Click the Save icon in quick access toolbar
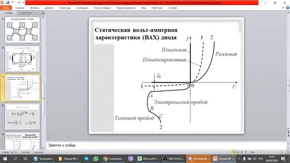Screen dimensions: 290x163 (x=8, y=3)
